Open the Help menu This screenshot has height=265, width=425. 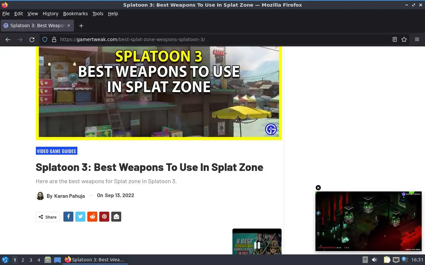[x=113, y=14]
